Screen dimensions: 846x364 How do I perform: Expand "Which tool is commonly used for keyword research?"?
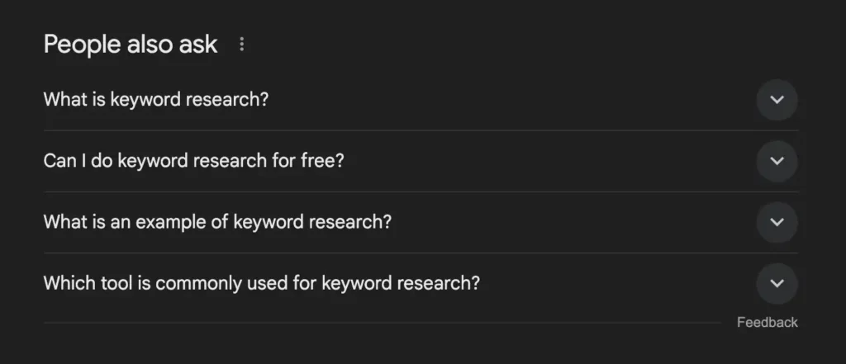pyautogui.click(x=261, y=283)
